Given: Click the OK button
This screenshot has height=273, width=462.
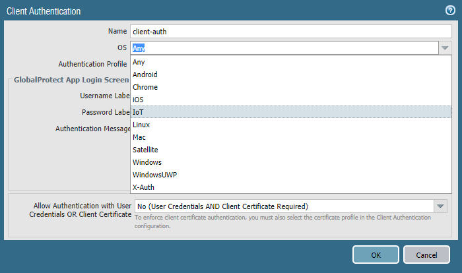Looking at the screenshot, I should pos(376,255).
